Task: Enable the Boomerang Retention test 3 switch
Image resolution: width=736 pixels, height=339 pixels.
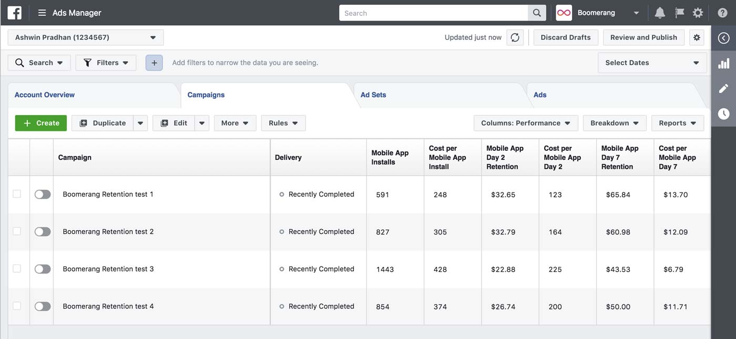Action: tap(43, 269)
